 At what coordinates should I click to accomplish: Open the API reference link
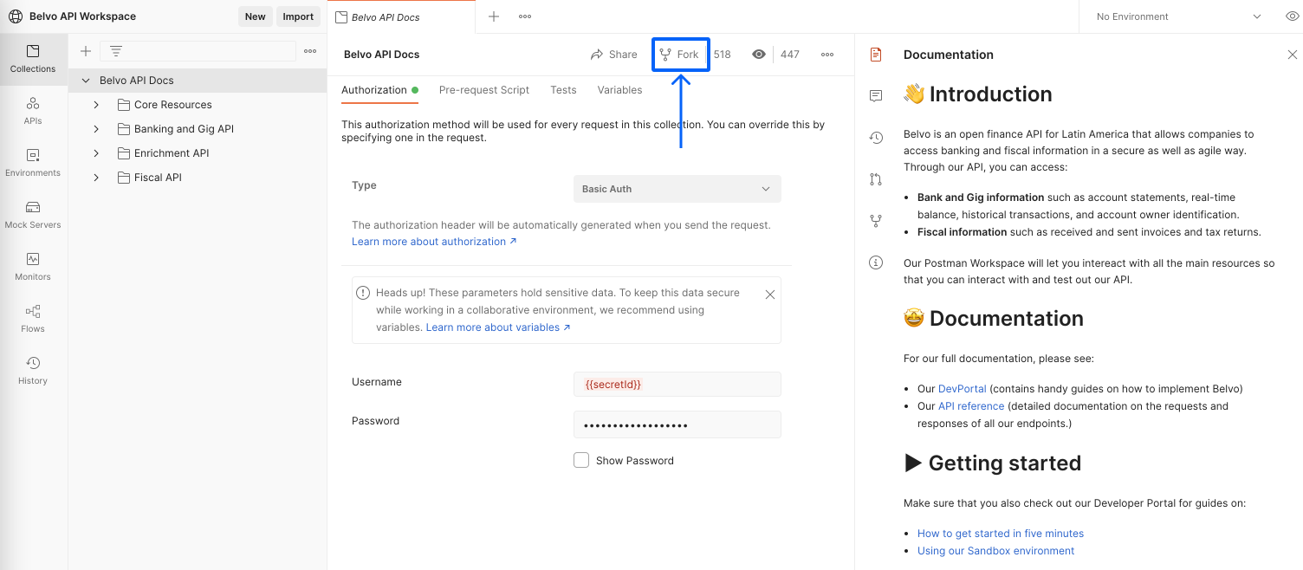pos(971,406)
